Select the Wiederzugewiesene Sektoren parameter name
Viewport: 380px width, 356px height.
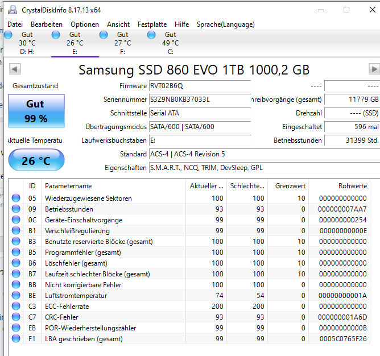click(88, 198)
